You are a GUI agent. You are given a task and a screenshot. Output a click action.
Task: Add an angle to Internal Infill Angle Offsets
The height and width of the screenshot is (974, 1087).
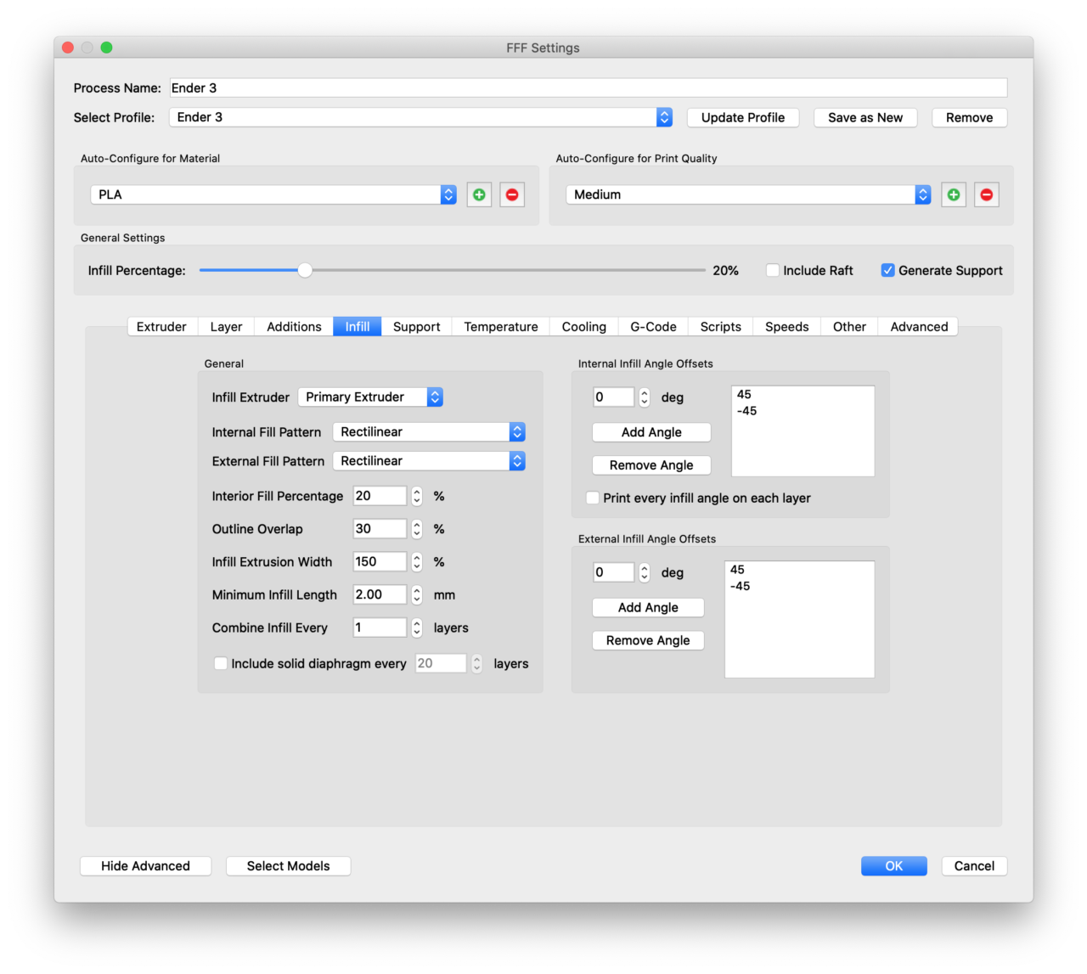651,432
